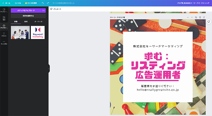Collapse the side panel with arrow handle
The width and height of the screenshot is (212, 116).
(x=49, y=69)
